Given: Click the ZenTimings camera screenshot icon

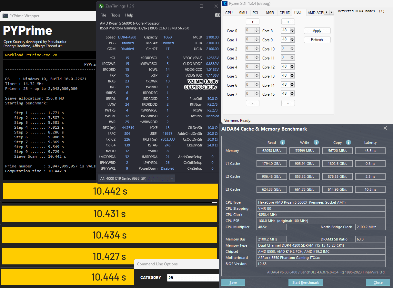Looking at the screenshot, I should pyautogui.click(x=217, y=15).
